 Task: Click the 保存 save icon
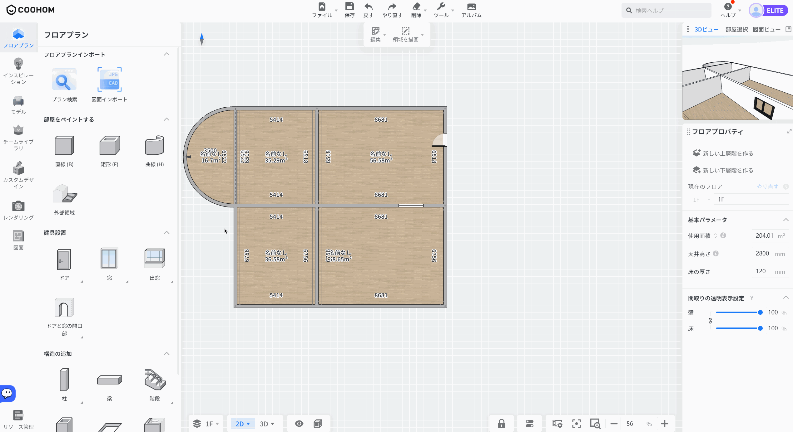tap(349, 7)
